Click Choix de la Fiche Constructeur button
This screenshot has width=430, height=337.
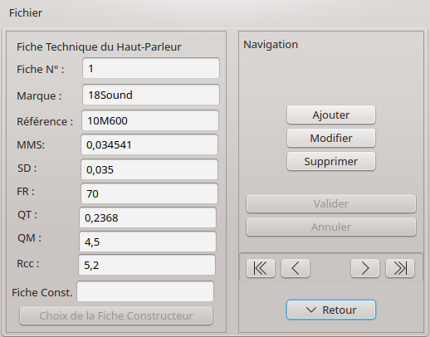click(116, 315)
